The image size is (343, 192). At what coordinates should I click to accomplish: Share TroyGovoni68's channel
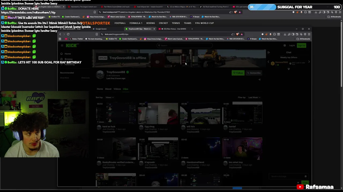click(x=259, y=79)
